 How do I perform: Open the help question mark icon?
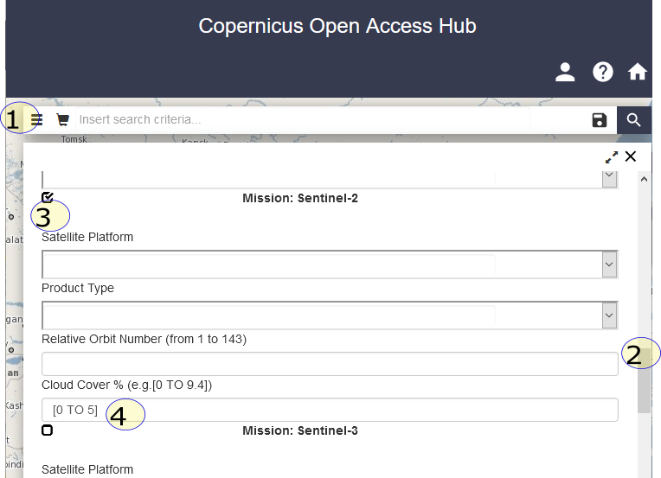click(603, 73)
